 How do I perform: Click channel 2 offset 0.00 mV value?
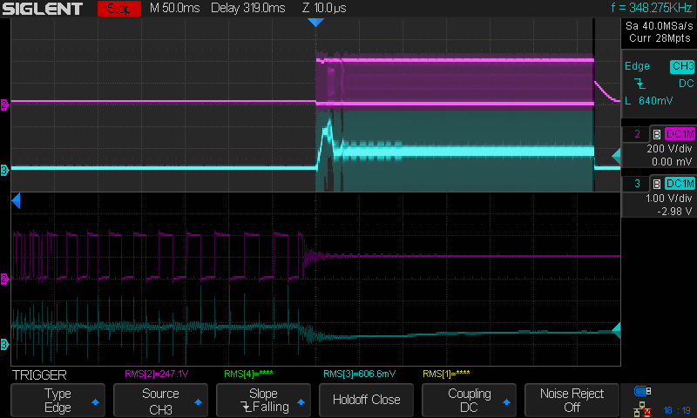click(x=672, y=162)
